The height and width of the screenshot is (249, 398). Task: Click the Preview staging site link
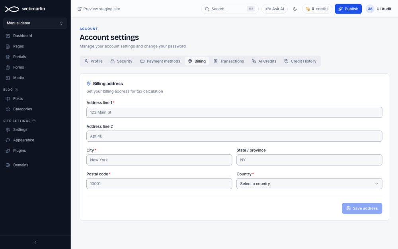(99, 9)
